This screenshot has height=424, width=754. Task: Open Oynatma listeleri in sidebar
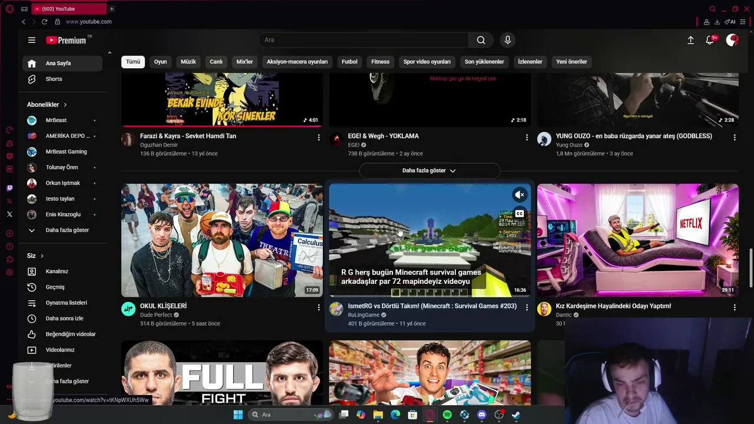click(62, 303)
